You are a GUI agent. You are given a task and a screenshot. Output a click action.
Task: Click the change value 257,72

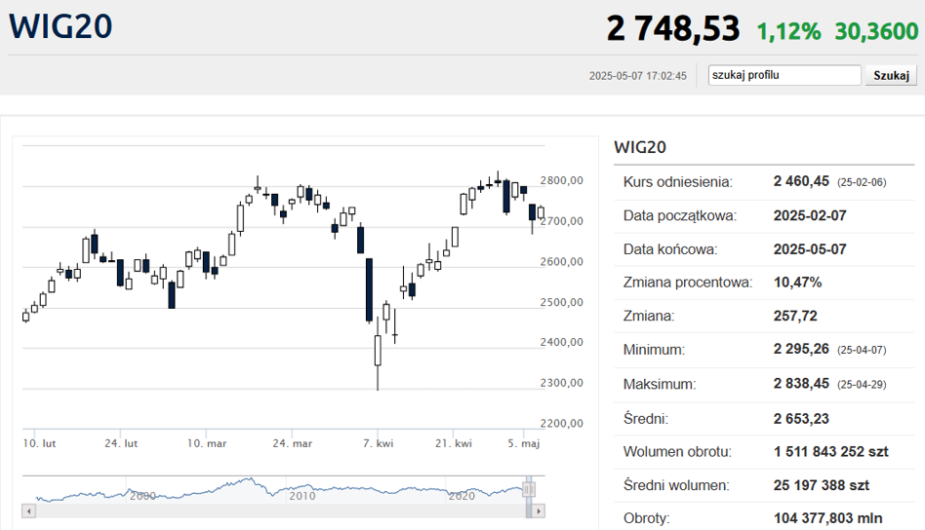pyautogui.click(x=795, y=317)
